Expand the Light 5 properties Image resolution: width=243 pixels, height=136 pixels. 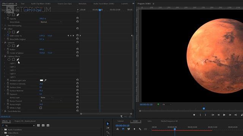click(5, 77)
